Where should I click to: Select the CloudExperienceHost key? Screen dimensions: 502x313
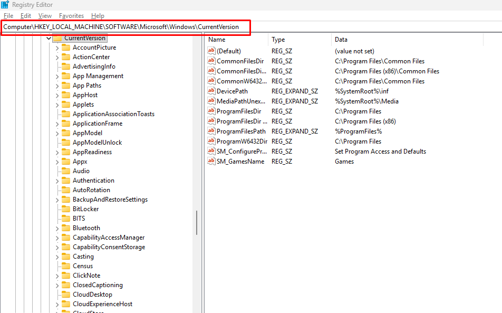pos(102,304)
